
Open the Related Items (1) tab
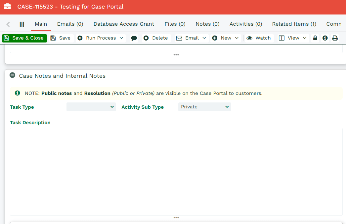click(x=294, y=24)
